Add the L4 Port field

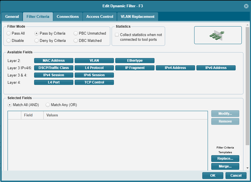[54, 82]
